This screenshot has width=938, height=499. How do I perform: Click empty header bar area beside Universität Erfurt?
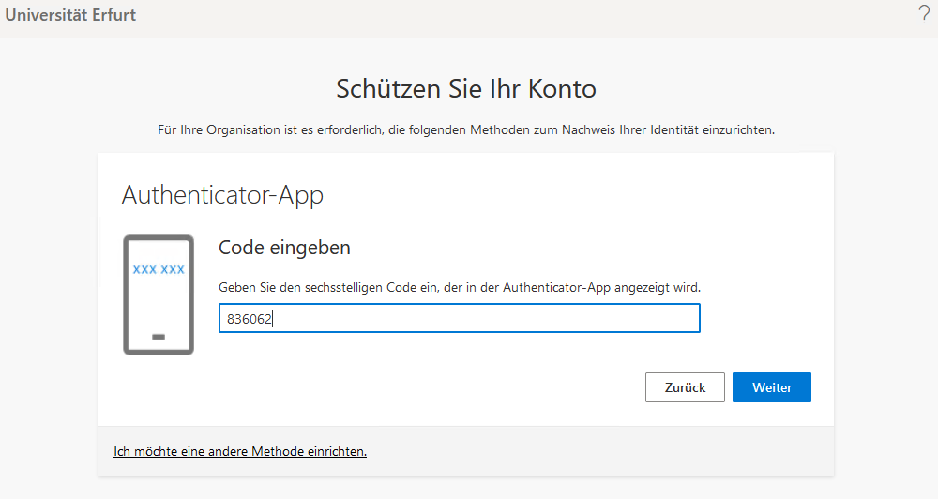pos(516,15)
